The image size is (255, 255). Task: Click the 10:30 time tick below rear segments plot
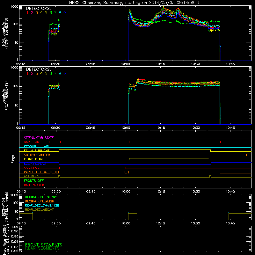coord(195,128)
